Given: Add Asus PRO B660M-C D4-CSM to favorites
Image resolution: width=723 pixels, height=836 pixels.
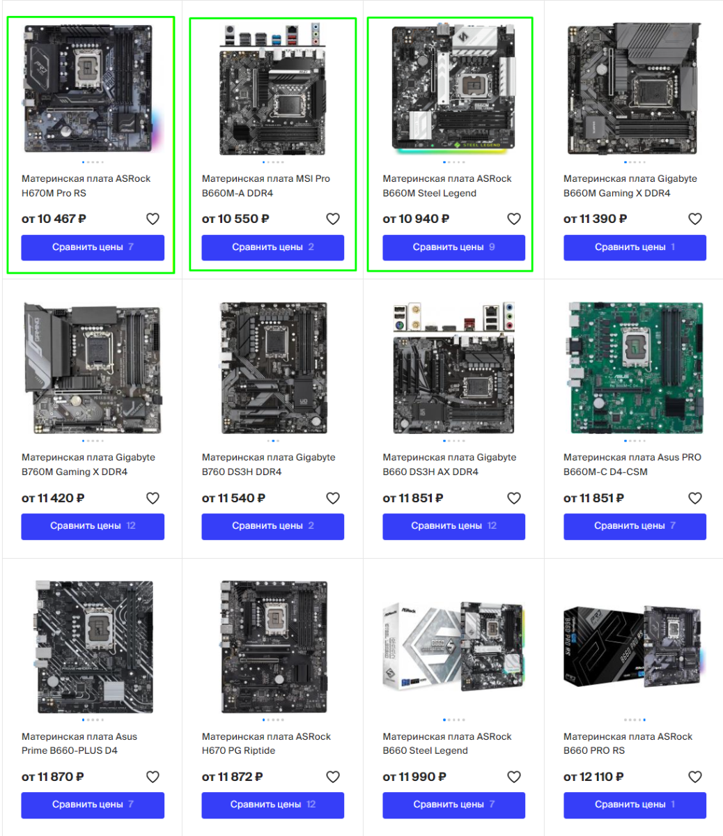Looking at the screenshot, I should click(695, 498).
